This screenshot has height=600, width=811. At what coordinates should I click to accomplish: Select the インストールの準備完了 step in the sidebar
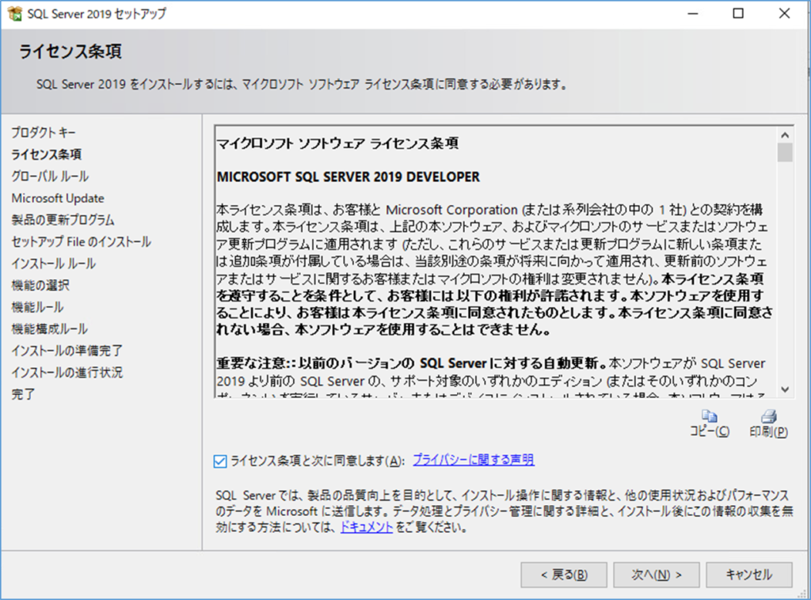point(67,351)
